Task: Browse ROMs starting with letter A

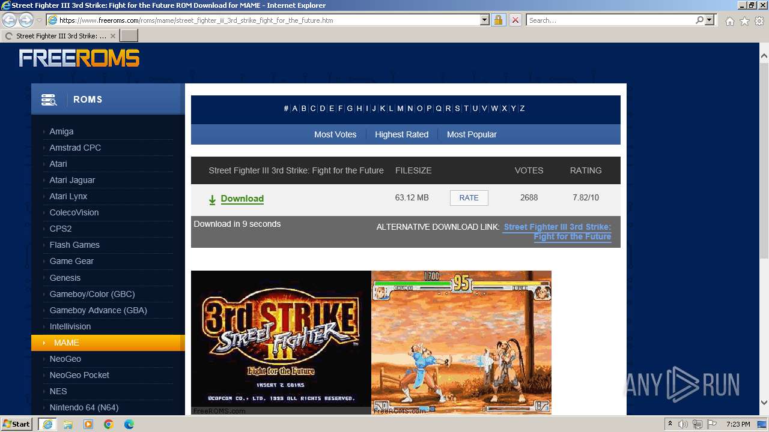Action: (295, 109)
